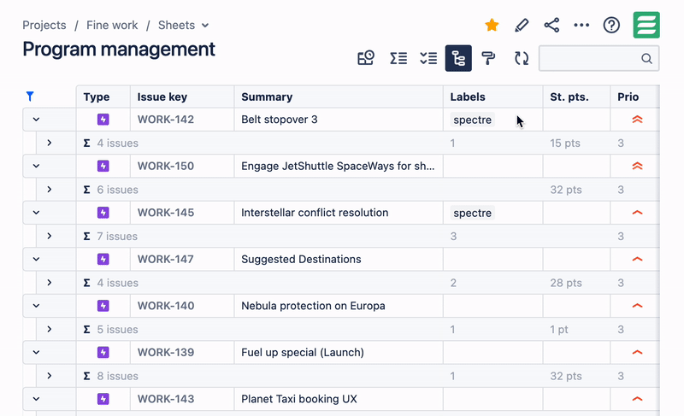Collapse the WORK-150 row
This screenshot has height=416, width=684.
coord(36,166)
